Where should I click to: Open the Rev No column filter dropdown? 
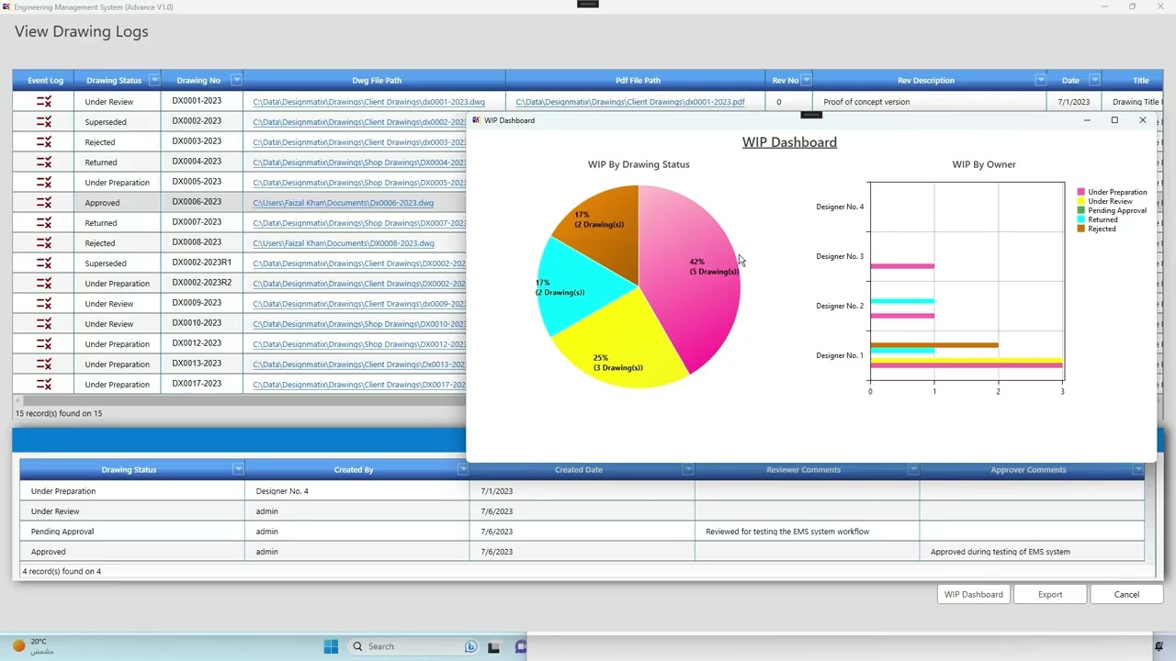806,80
